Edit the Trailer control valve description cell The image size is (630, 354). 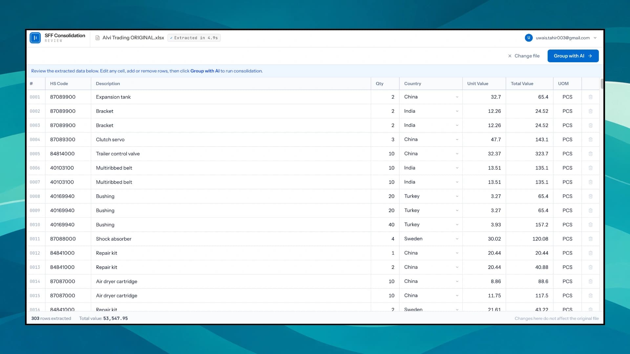(x=231, y=154)
